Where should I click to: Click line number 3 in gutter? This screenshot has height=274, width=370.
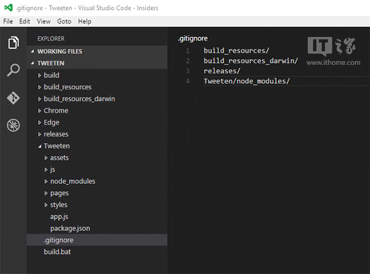(187, 71)
